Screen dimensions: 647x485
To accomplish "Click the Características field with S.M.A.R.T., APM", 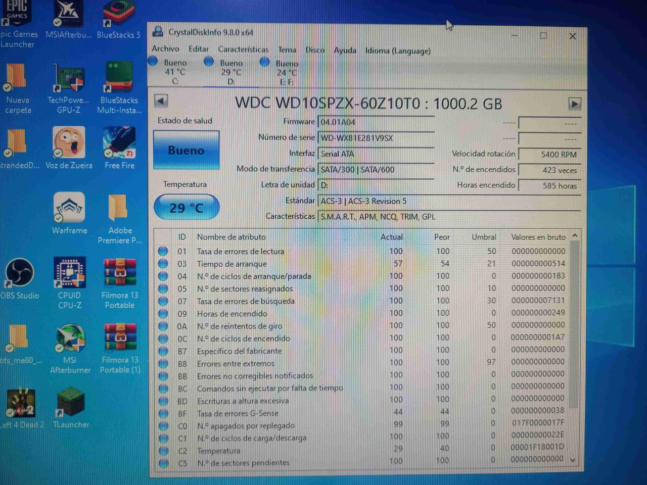I will tap(449, 217).
